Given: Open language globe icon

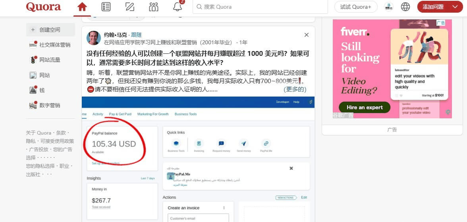Looking at the screenshot, I should (405, 7).
